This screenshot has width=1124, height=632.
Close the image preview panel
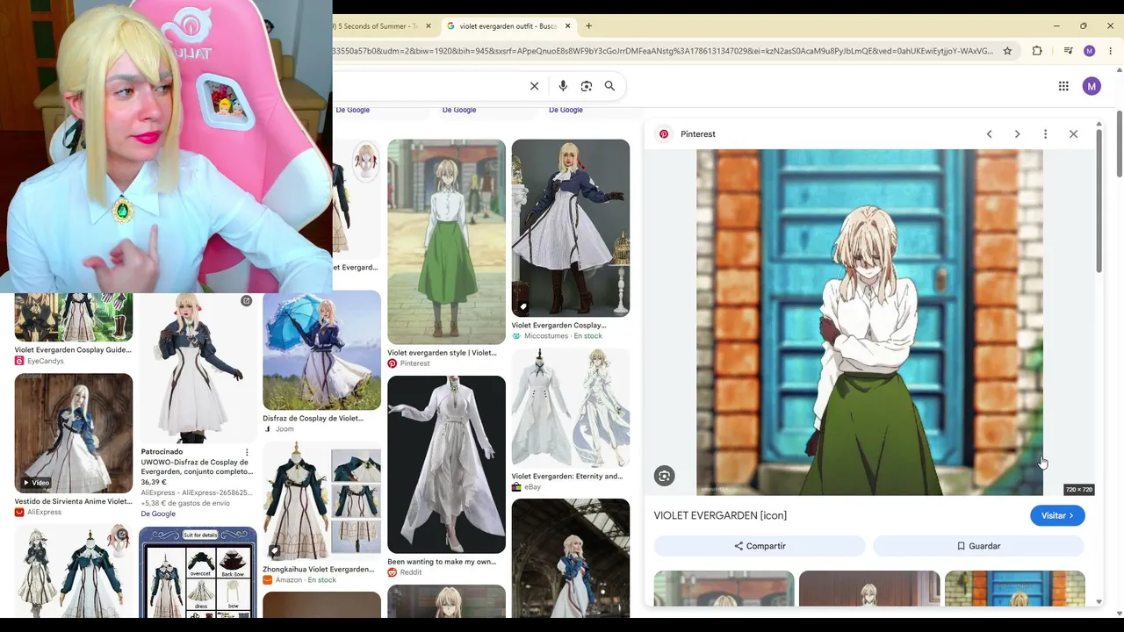1073,134
